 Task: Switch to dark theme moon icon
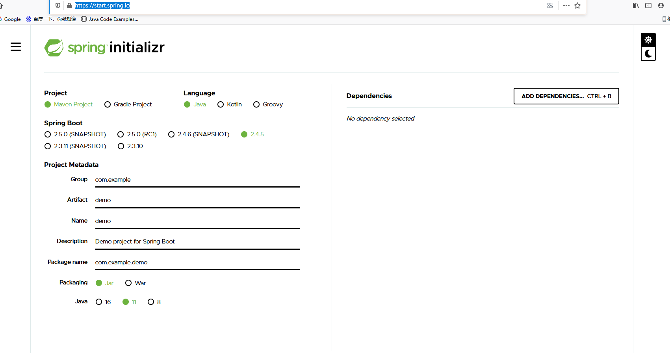coord(648,54)
